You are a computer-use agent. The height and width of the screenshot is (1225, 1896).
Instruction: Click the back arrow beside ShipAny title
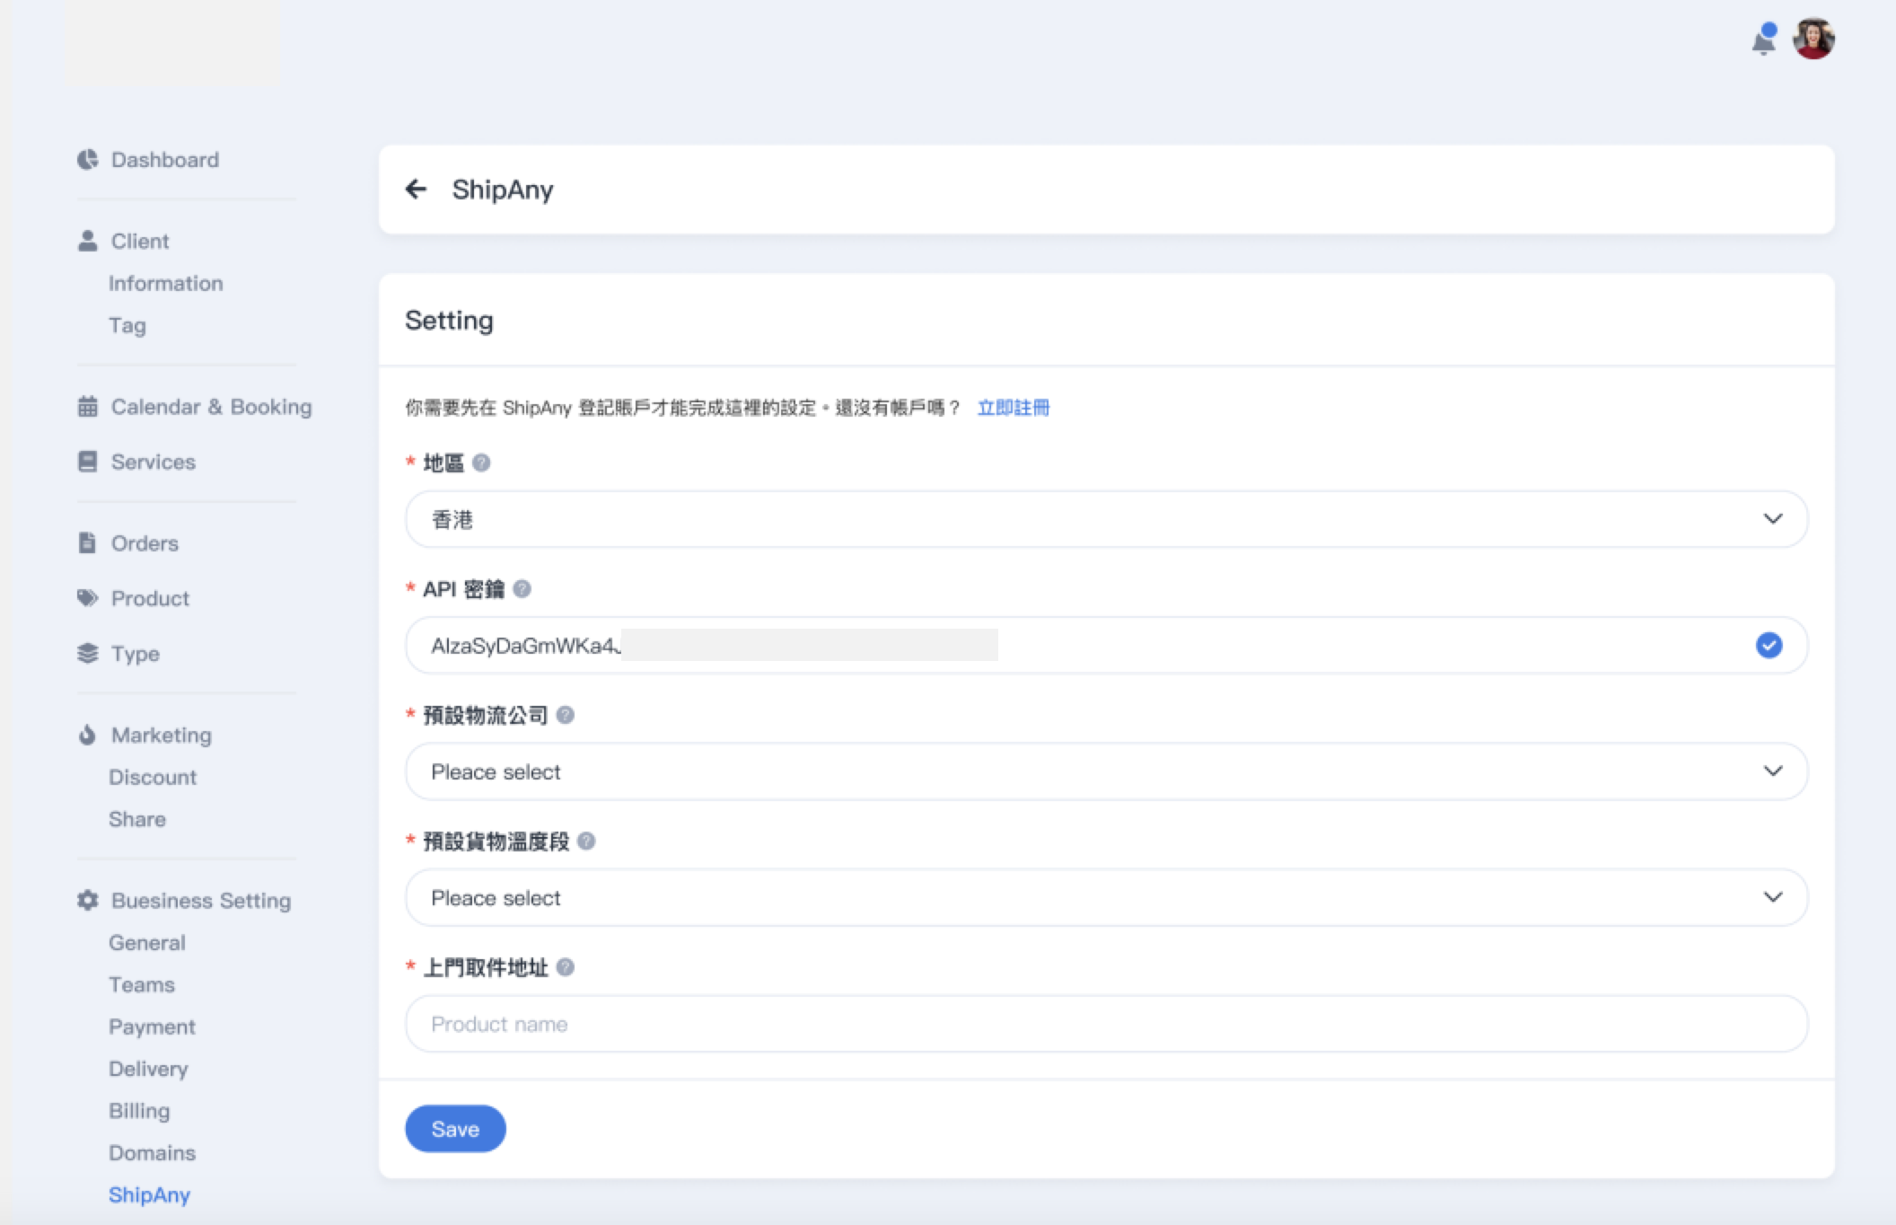pos(416,189)
